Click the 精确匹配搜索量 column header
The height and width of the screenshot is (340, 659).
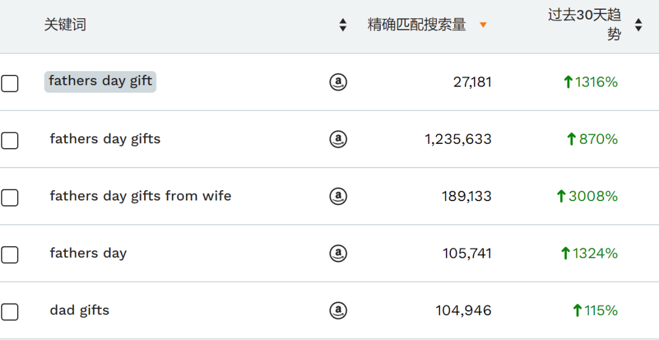417,25
